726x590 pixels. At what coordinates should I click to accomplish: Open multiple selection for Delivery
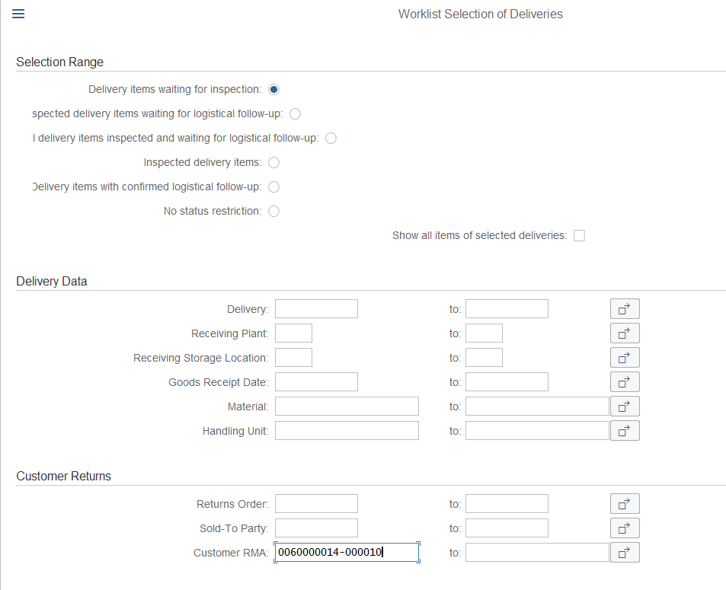pyautogui.click(x=625, y=308)
